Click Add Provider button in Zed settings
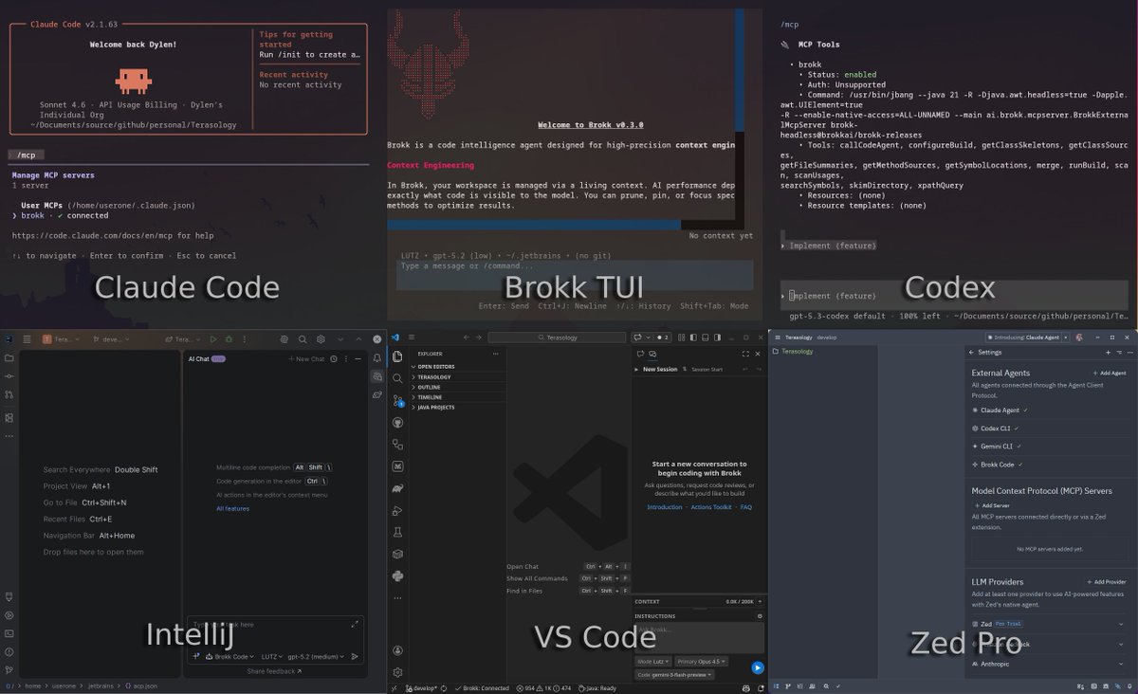The image size is (1138, 694). (1107, 582)
